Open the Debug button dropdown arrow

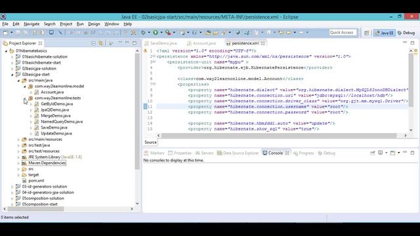[149, 33]
